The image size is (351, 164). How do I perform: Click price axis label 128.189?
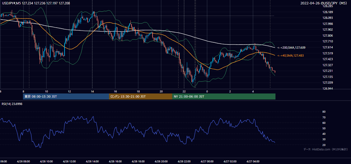(327, 12)
